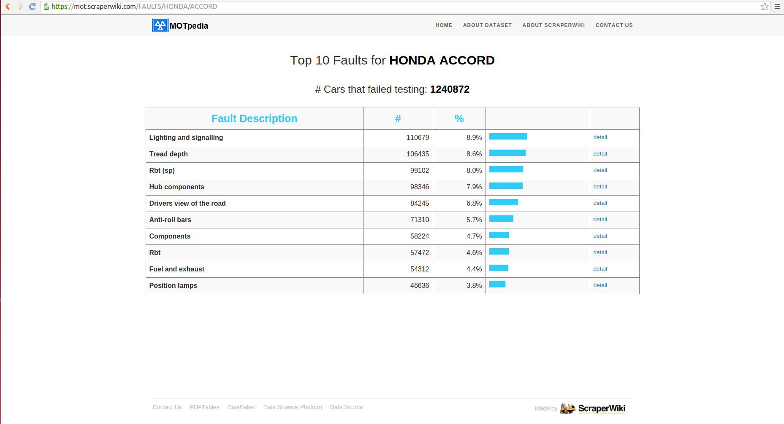Select the Drivers view of the road text

(187, 203)
